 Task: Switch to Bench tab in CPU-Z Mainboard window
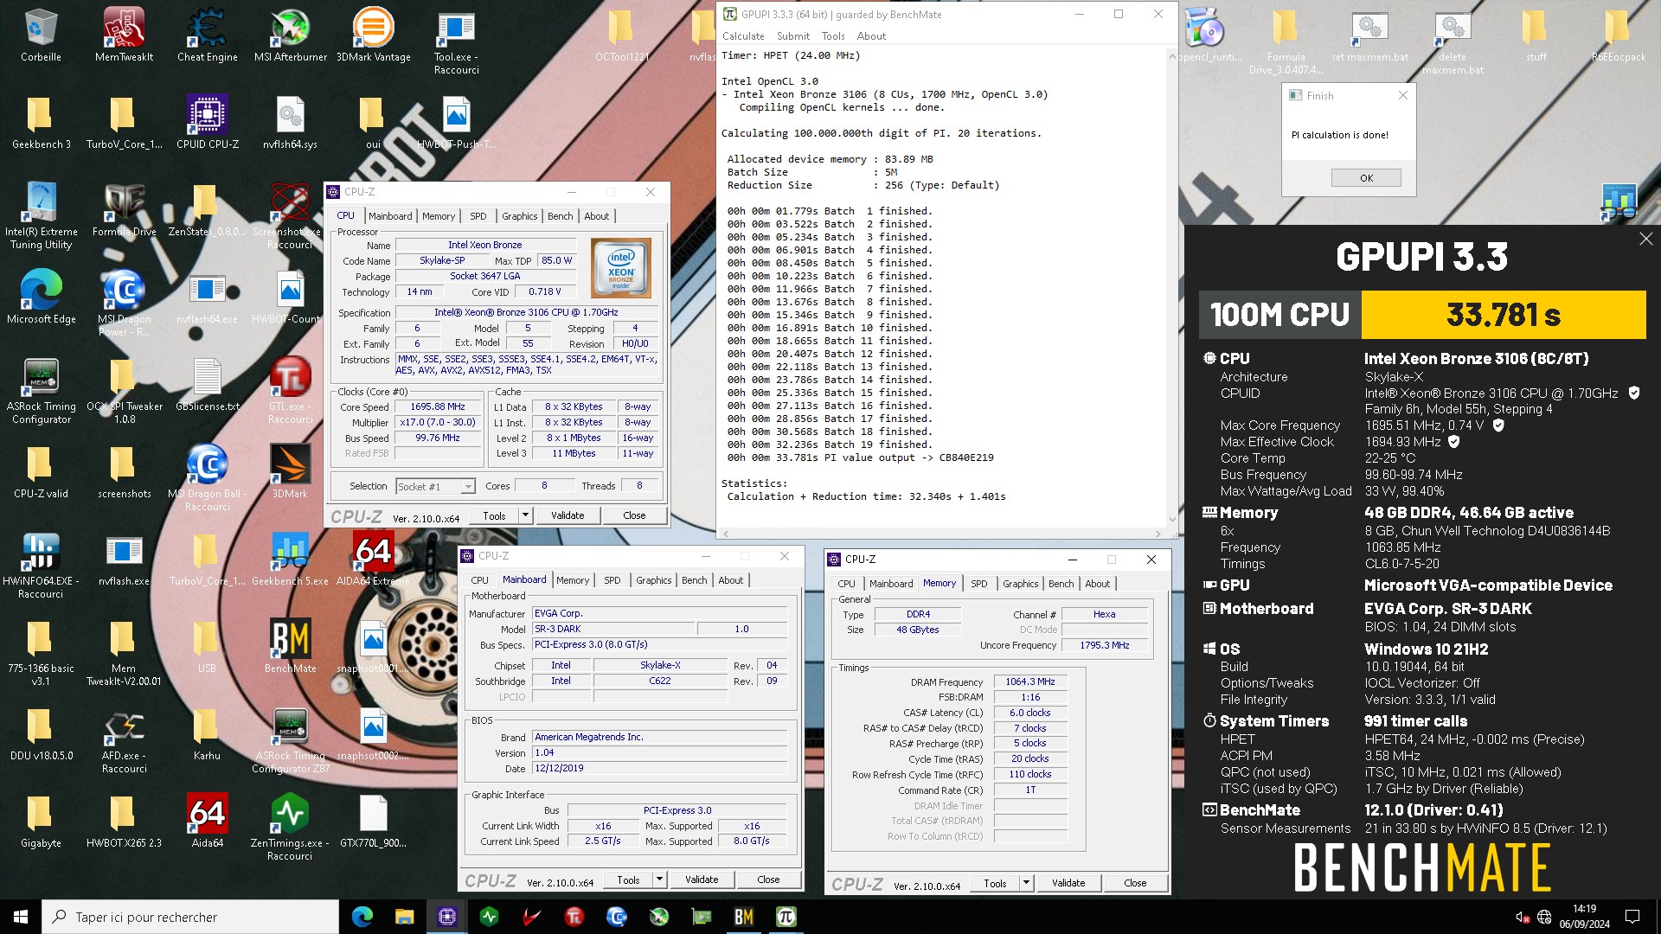coord(694,580)
